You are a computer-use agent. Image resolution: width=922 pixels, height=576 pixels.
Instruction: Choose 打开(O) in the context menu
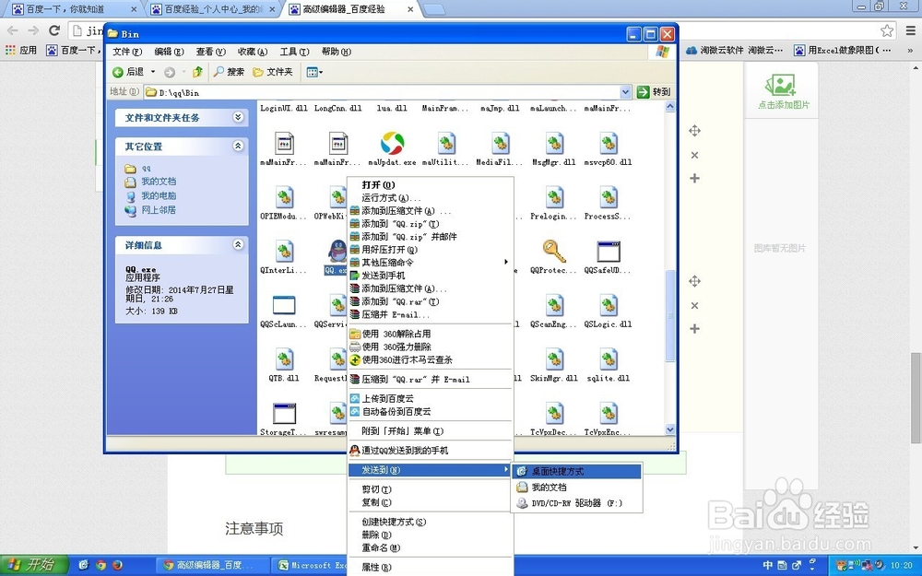[431, 184]
